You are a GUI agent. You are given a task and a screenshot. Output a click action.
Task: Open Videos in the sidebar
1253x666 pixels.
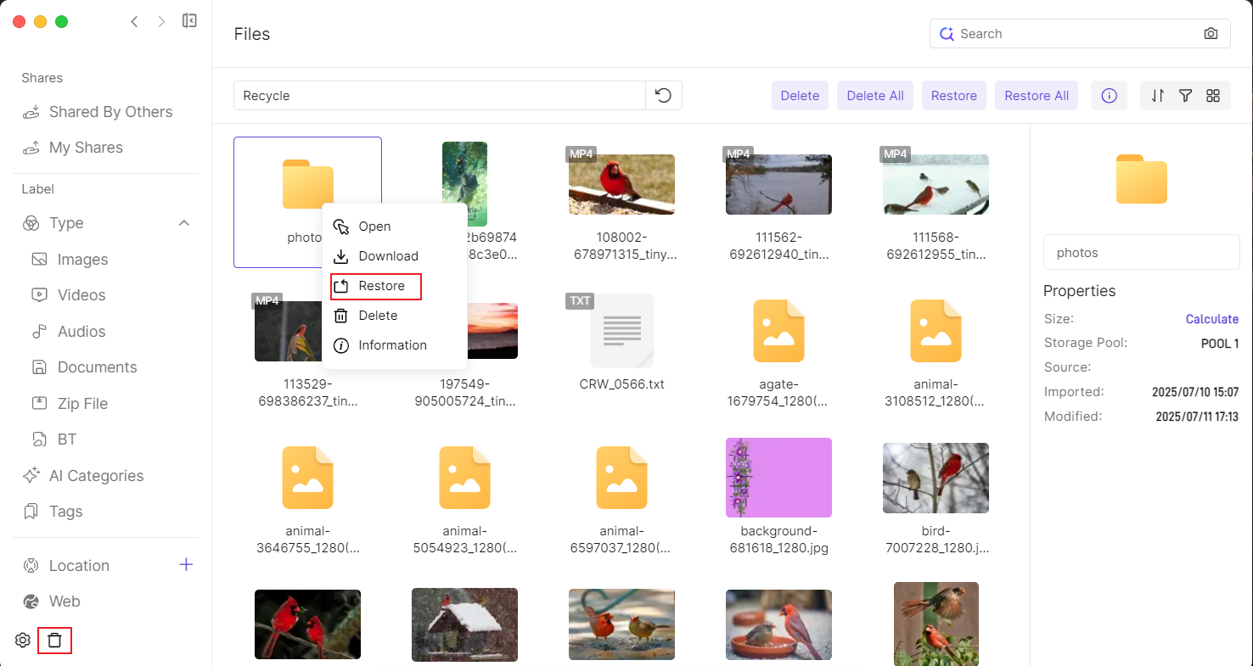81,295
